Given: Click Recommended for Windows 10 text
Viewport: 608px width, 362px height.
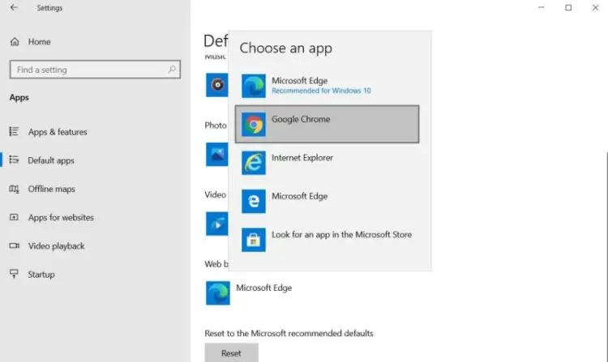Looking at the screenshot, I should [321, 91].
